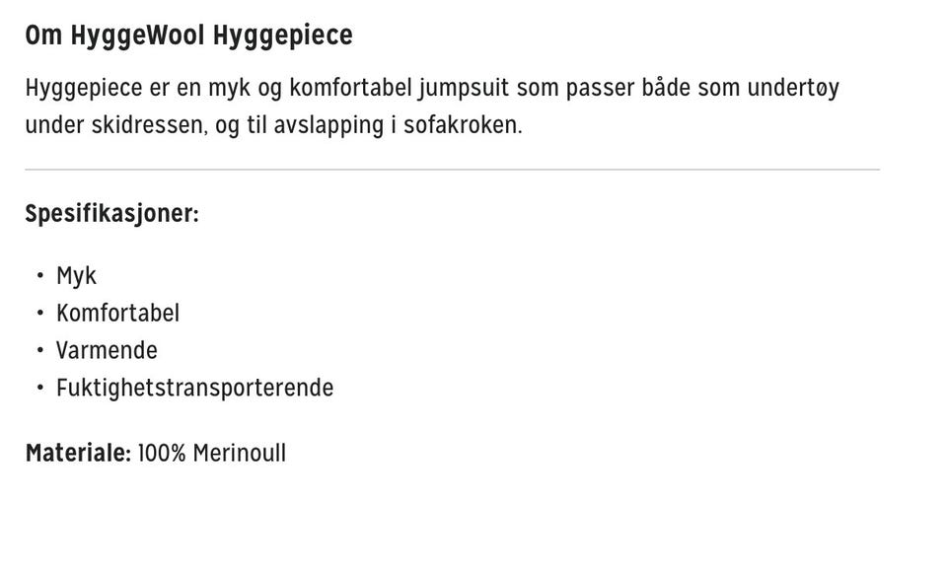Click the '100% Merinoull' text
Viewport: 947px width, 574px height.
click(212, 453)
